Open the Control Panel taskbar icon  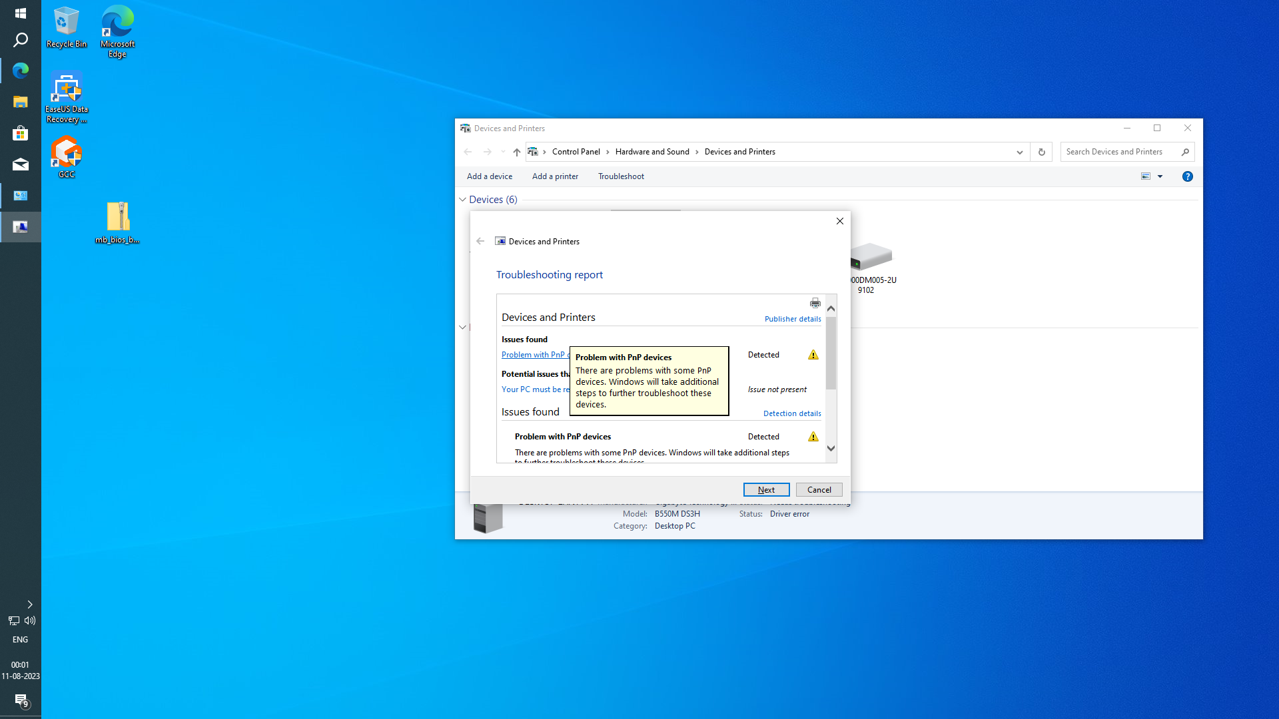click(20, 196)
